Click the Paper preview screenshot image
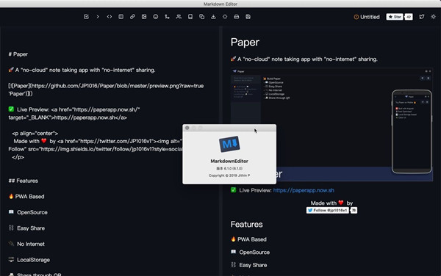Viewport: 441px width, 276px height. tap(331, 124)
